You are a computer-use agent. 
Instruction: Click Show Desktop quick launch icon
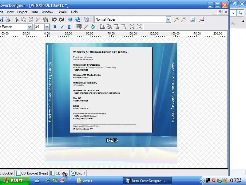[37, 180]
